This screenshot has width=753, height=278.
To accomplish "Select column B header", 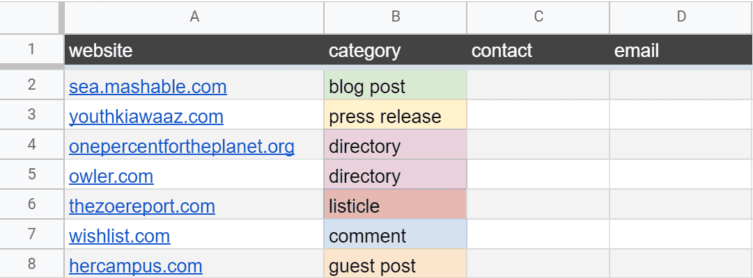I will click(x=395, y=17).
